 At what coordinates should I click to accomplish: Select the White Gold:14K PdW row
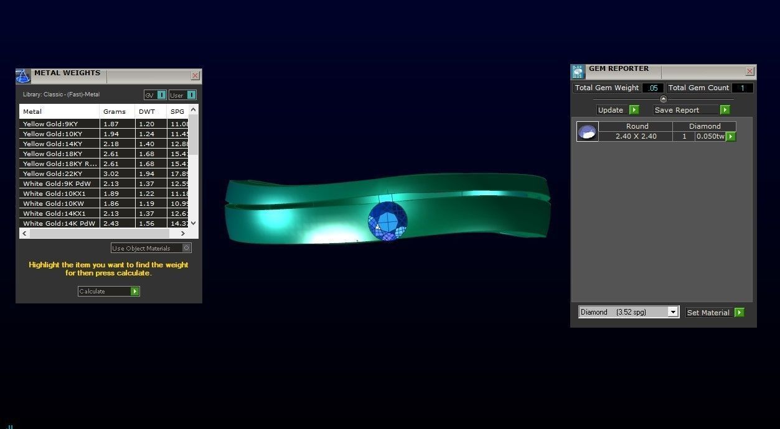[104, 223]
